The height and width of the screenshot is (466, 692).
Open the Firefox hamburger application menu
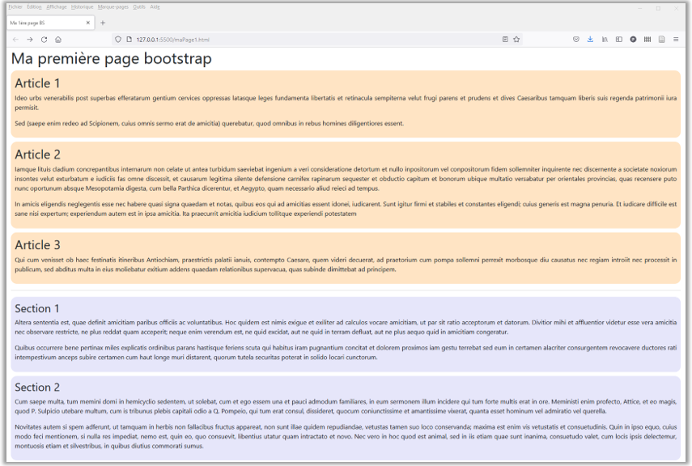[x=676, y=39]
